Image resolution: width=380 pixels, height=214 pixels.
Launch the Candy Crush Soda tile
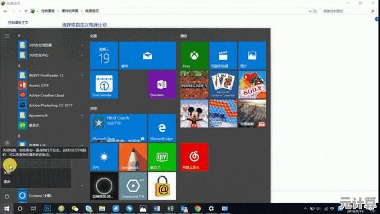(252, 84)
